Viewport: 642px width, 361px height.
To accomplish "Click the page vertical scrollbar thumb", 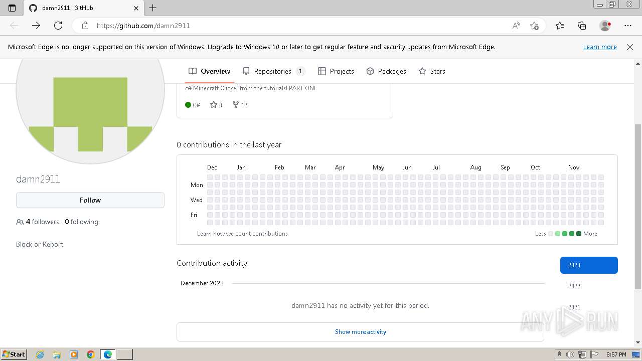I will pos(638,207).
